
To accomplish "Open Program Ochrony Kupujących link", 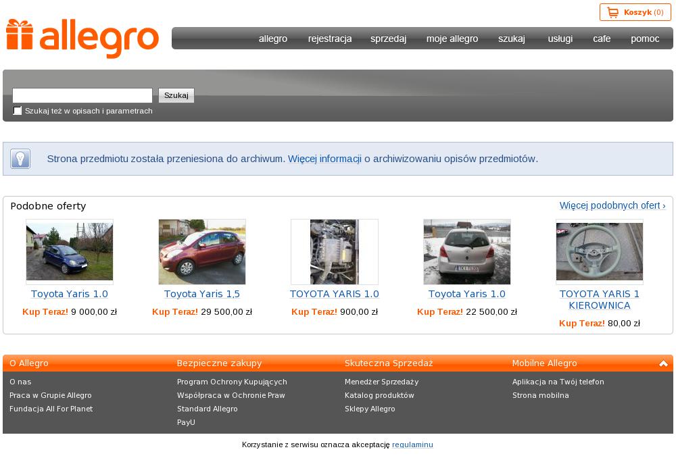I will tap(232, 382).
